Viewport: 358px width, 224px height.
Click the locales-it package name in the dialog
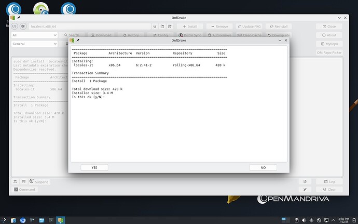tap(84, 65)
